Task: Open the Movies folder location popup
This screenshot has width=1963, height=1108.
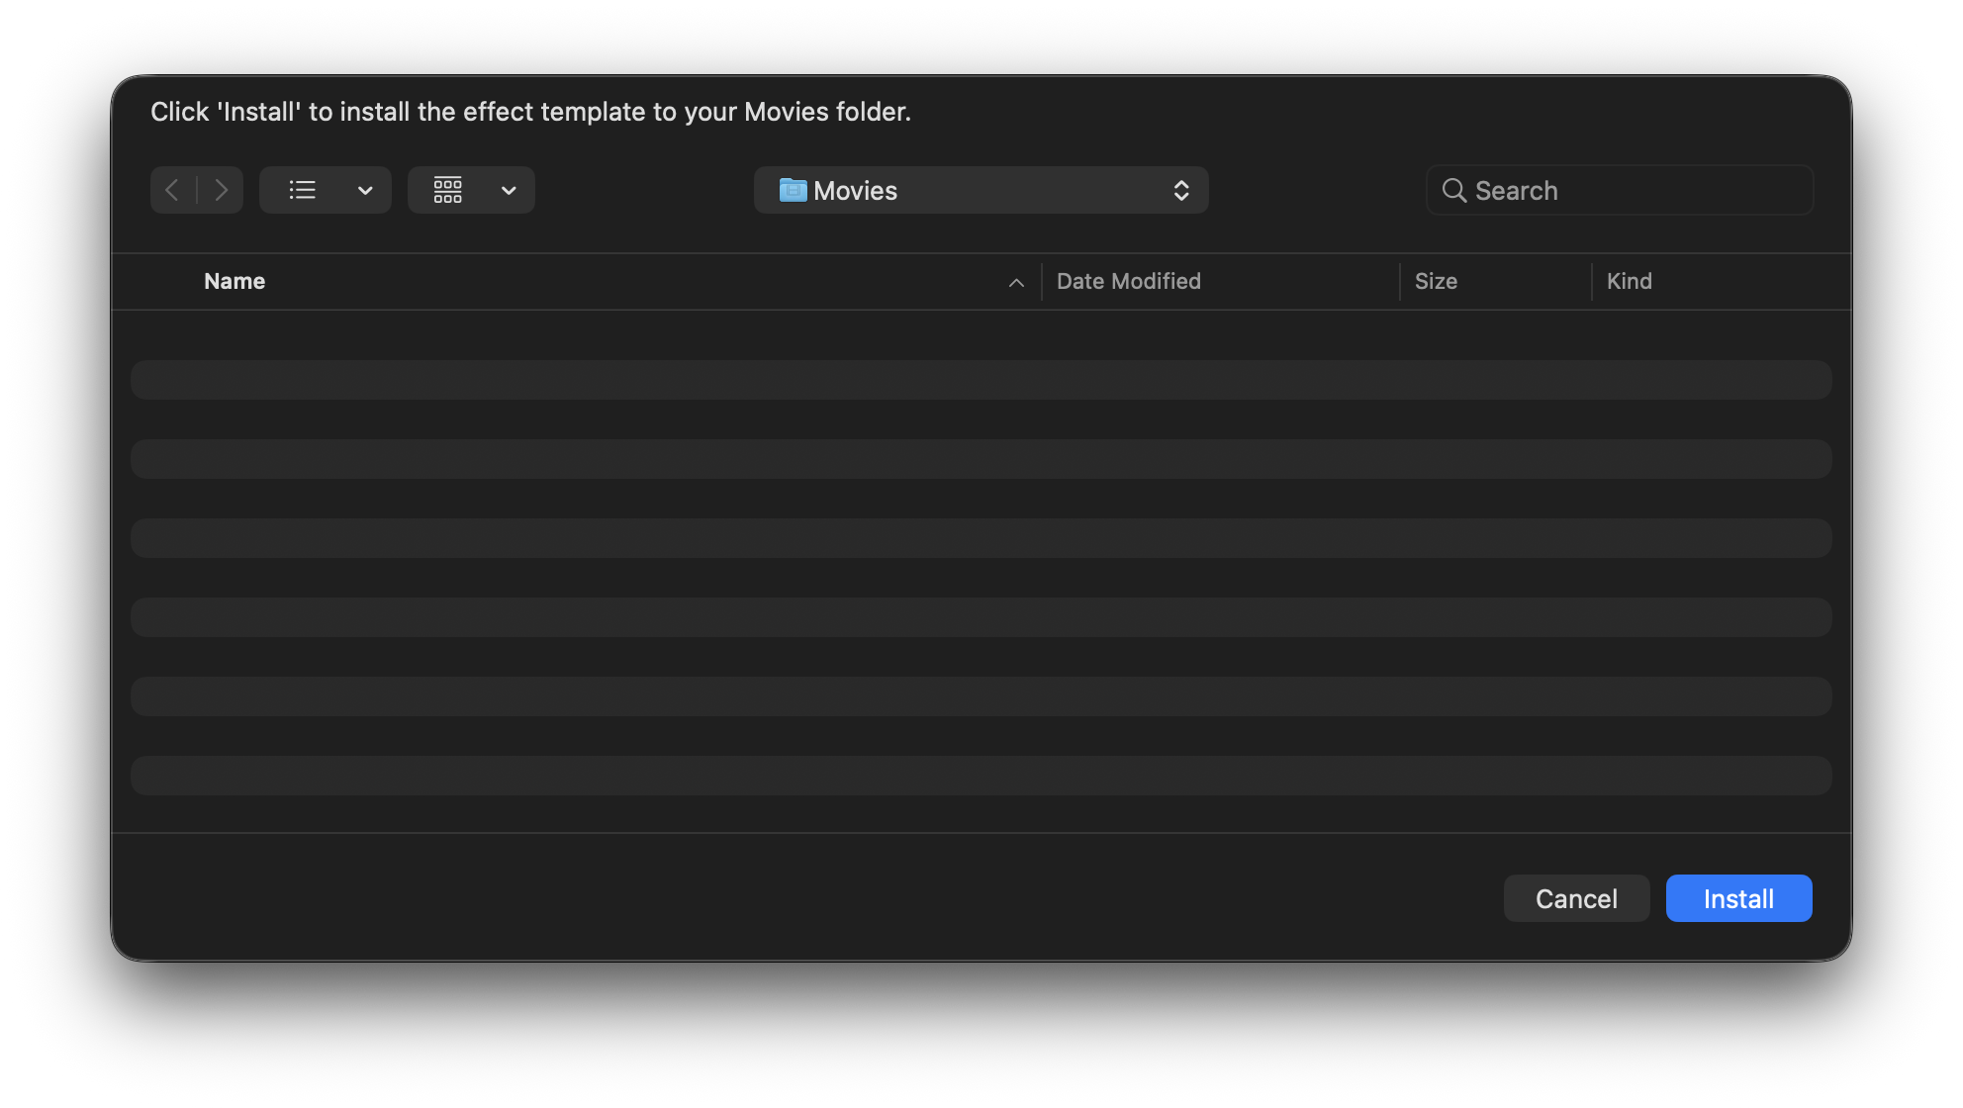Action: click(980, 190)
